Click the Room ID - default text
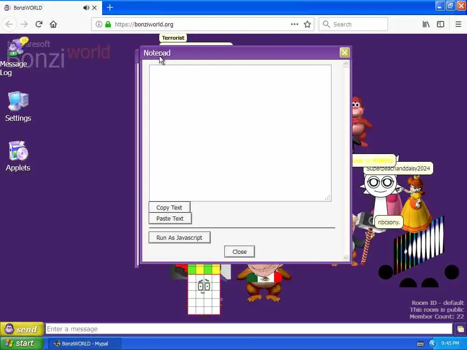Image resolution: width=467 pixels, height=350 pixels. (438, 303)
